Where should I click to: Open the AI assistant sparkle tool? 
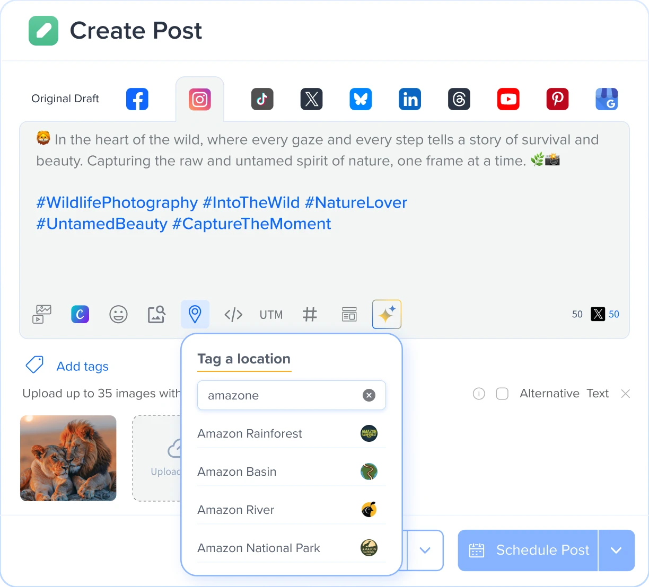point(387,314)
